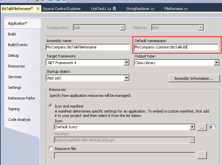
Task: Switch to Source Control Explorer tab
Action: pyautogui.click(x=62, y=9)
